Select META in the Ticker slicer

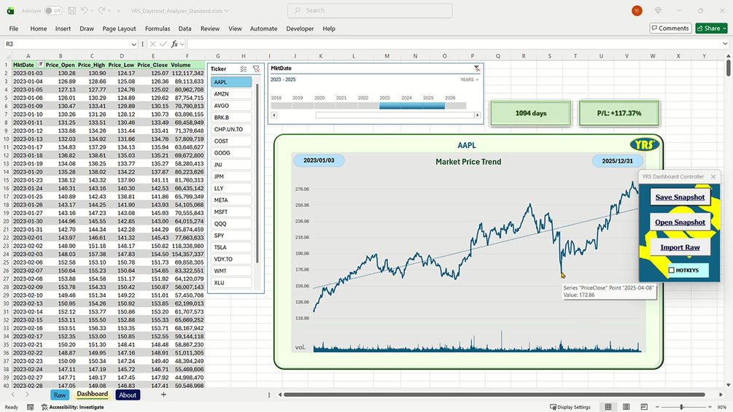(x=231, y=200)
